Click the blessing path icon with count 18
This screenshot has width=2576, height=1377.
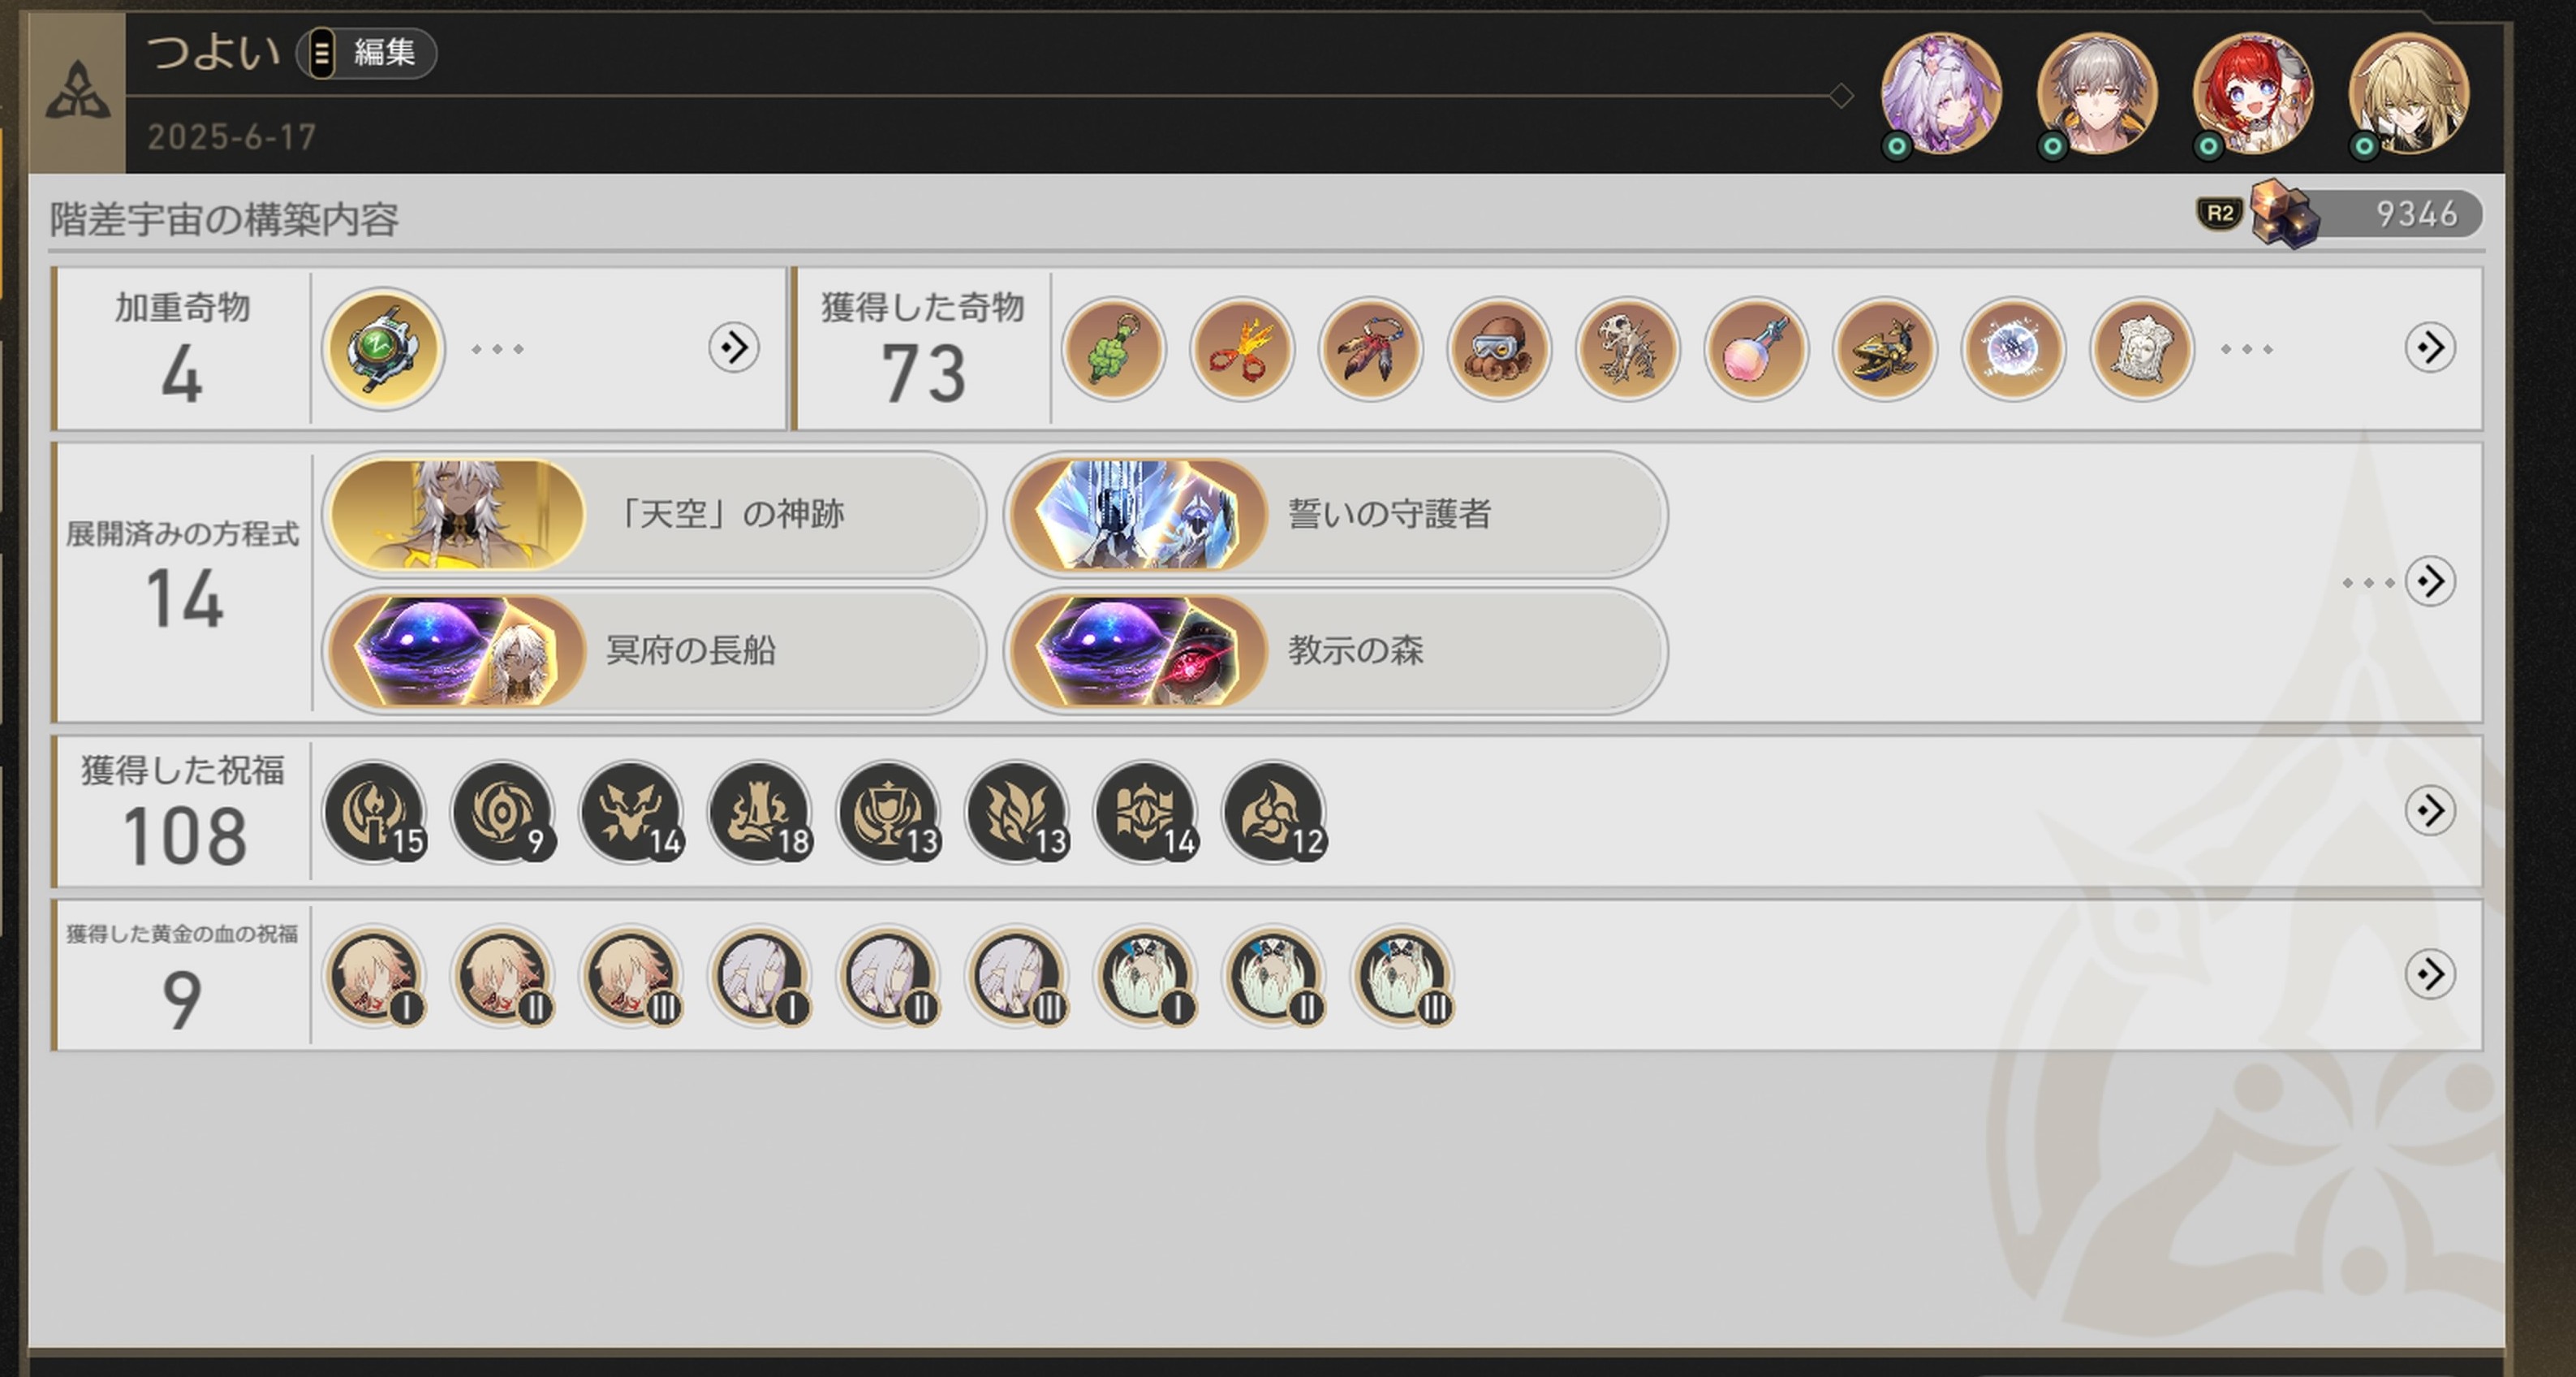point(760,812)
